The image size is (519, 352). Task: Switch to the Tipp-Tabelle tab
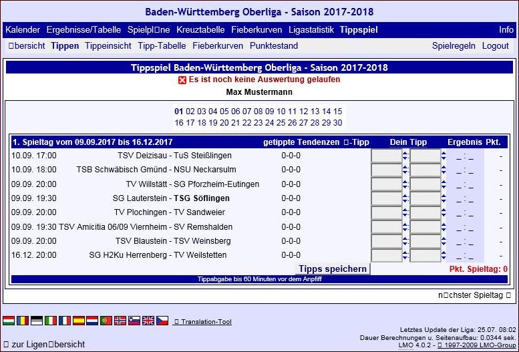tap(162, 46)
